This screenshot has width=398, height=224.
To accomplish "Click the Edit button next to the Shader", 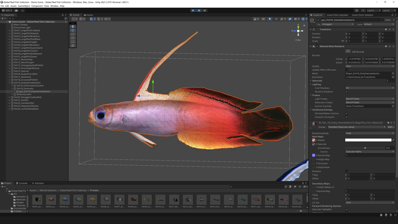I will point(391,127).
